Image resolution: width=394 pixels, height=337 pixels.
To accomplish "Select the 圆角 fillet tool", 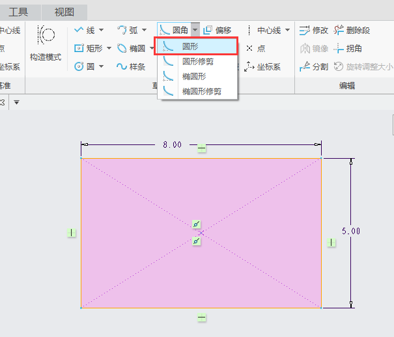I will pos(174,31).
